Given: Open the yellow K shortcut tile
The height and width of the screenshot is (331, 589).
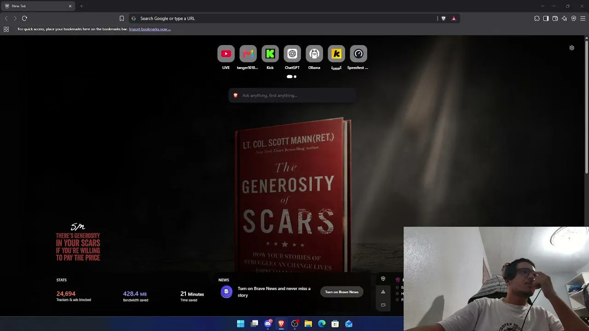Looking at the screenshot, I should (336, 54).
